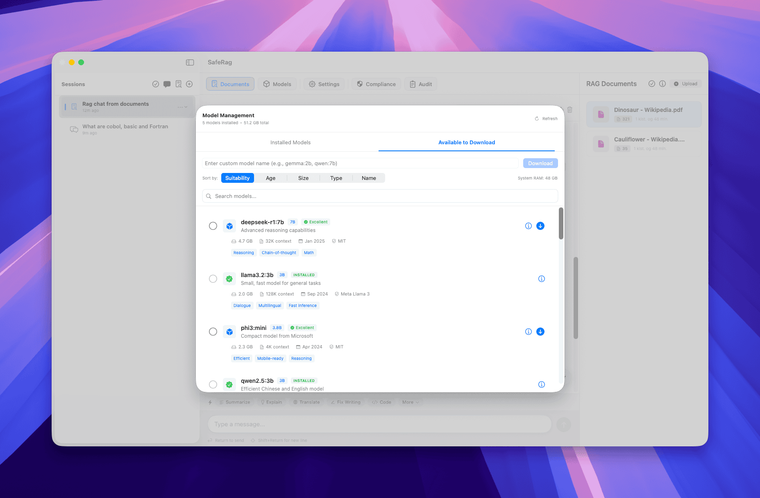This screenshot has width=760, height=498.
Task: Select the deepseek-r1:7b radio button
Action: coord(213,226)
